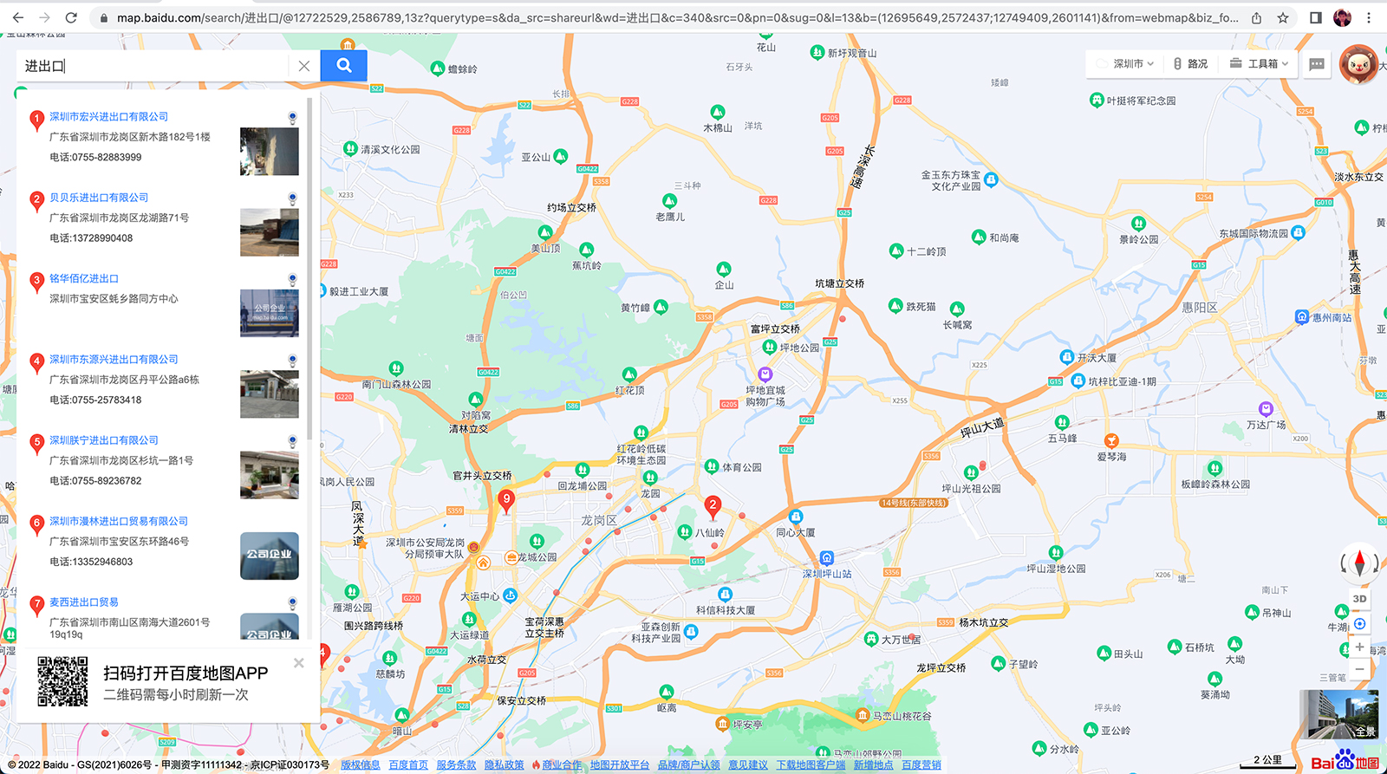Image resolution: width=1387 pixels, height=774 pixels.
Task: Click the locate-me target icon
Action: point(1359,624)
